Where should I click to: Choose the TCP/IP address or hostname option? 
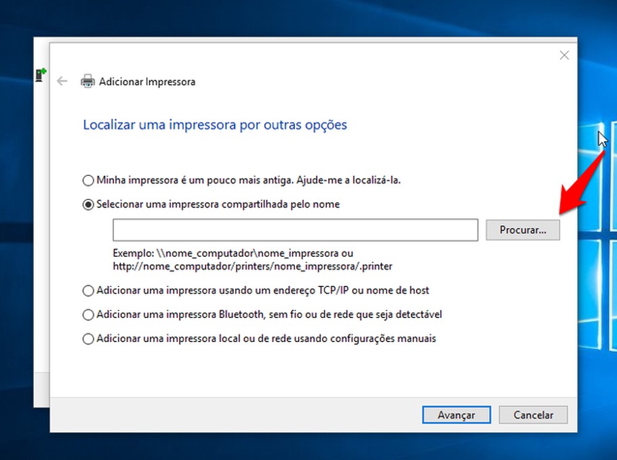tap(88, 291)
